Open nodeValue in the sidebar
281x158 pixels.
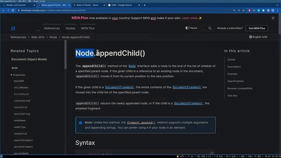click(21, 133)
